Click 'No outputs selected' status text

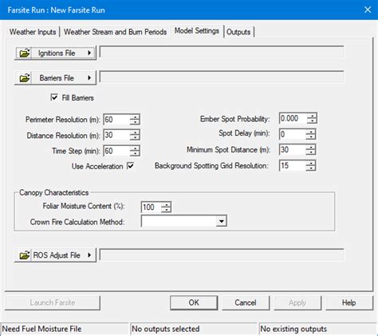tap(166, 329)
